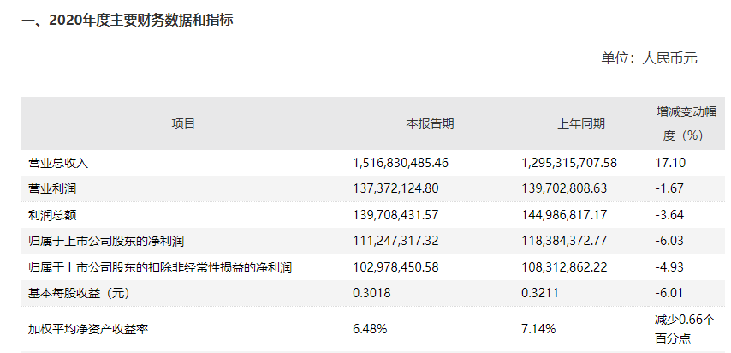Click the 2020年度主要财务数据和指标 heading
Viewport: 731px width, 353px height.
(x=128, y=21)
